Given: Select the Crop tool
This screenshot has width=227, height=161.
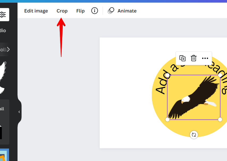Looking at the screenshot, I should click(x=62, y=11).
